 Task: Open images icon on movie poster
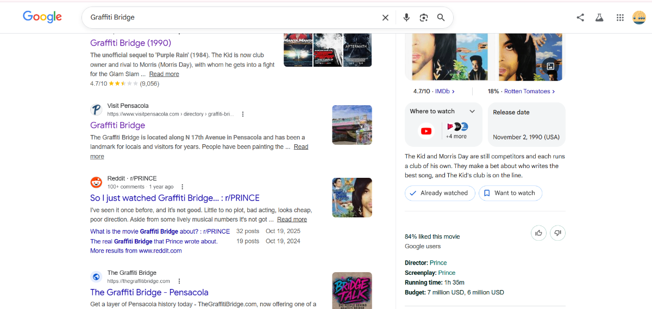[x=550, y=66]
